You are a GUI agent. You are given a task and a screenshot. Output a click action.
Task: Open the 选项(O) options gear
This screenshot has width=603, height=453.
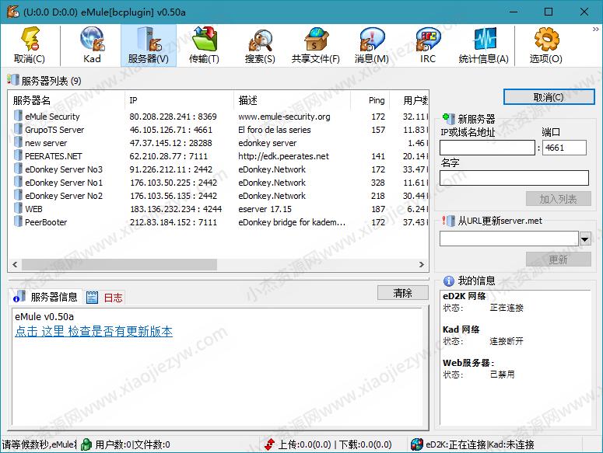point(545,45)
